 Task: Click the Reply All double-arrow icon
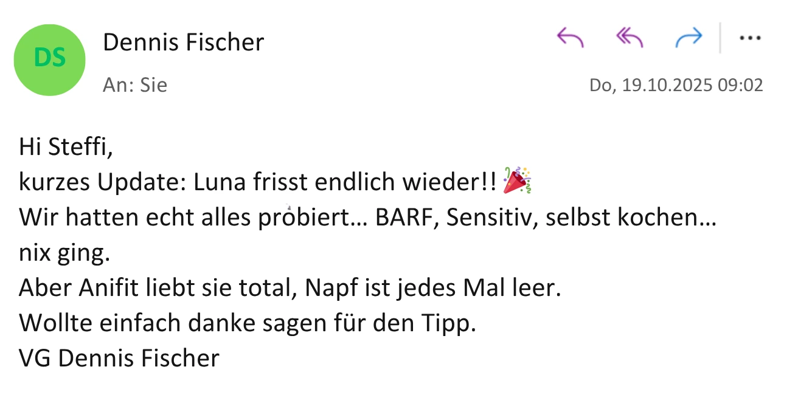(629, 37)
